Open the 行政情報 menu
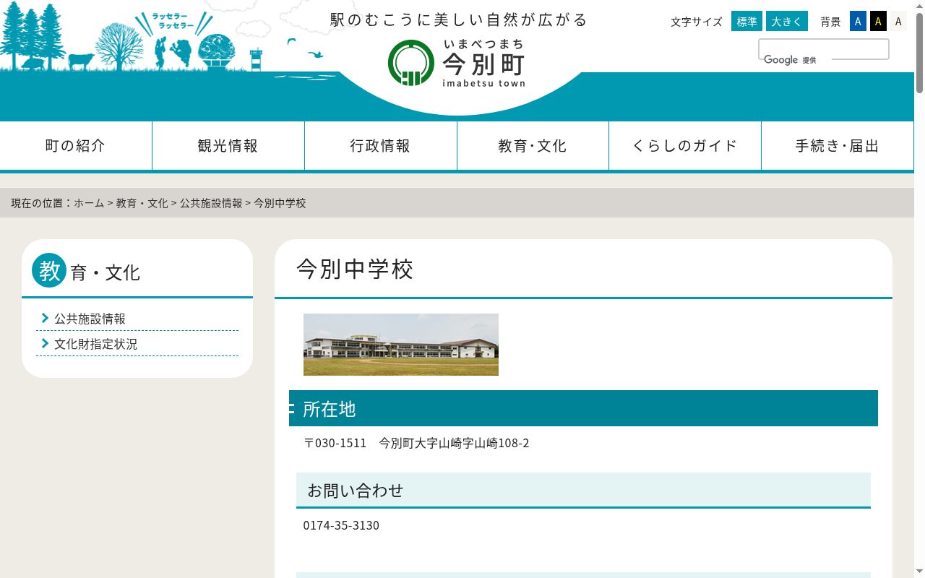This screenshot has width=925, height=578. coord(381,146)
